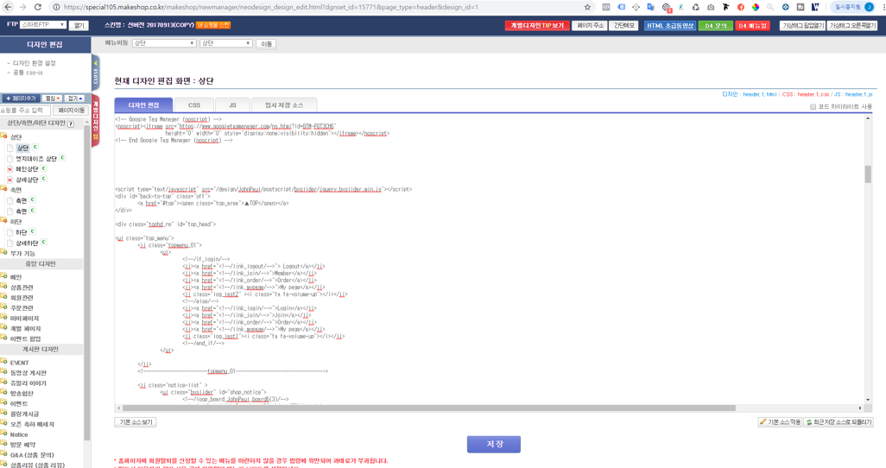
Task: Click the 페이지 주소 button
Action: (590, 25)
